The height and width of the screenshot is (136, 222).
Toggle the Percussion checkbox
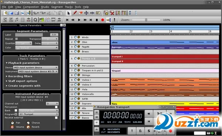click(x=56, y=107)
